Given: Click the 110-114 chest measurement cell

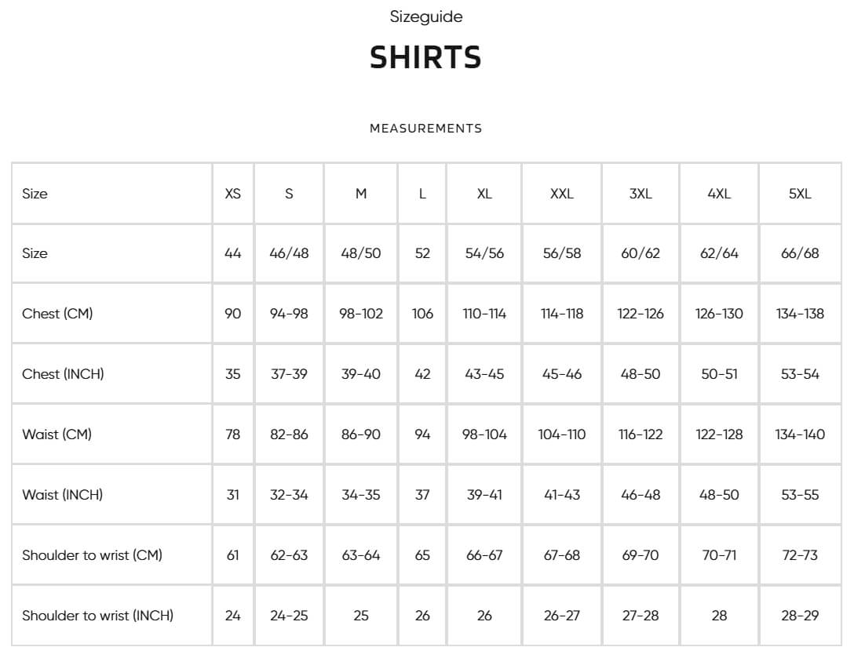Looking at the screenshot, I should coord(484,314).
